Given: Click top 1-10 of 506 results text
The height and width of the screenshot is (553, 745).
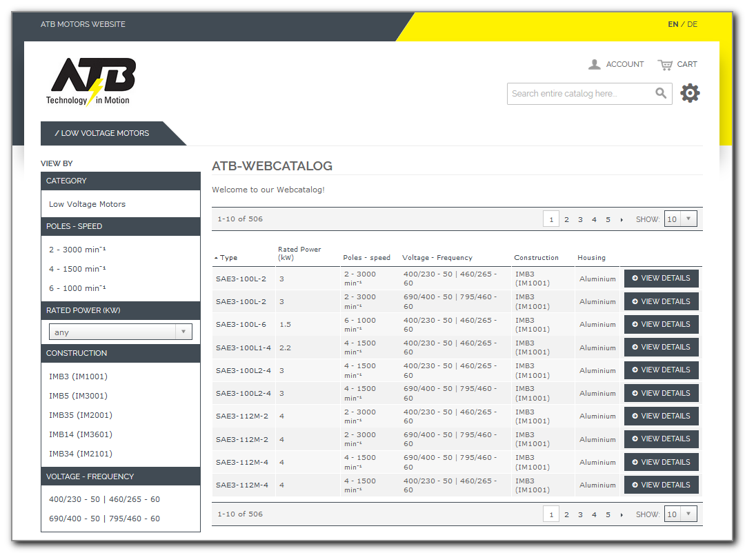Looking at the screenshot, I should point(240,219).
